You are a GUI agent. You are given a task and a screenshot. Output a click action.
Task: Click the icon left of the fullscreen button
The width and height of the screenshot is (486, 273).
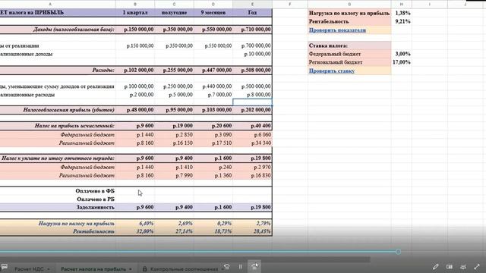pos(463,267)
